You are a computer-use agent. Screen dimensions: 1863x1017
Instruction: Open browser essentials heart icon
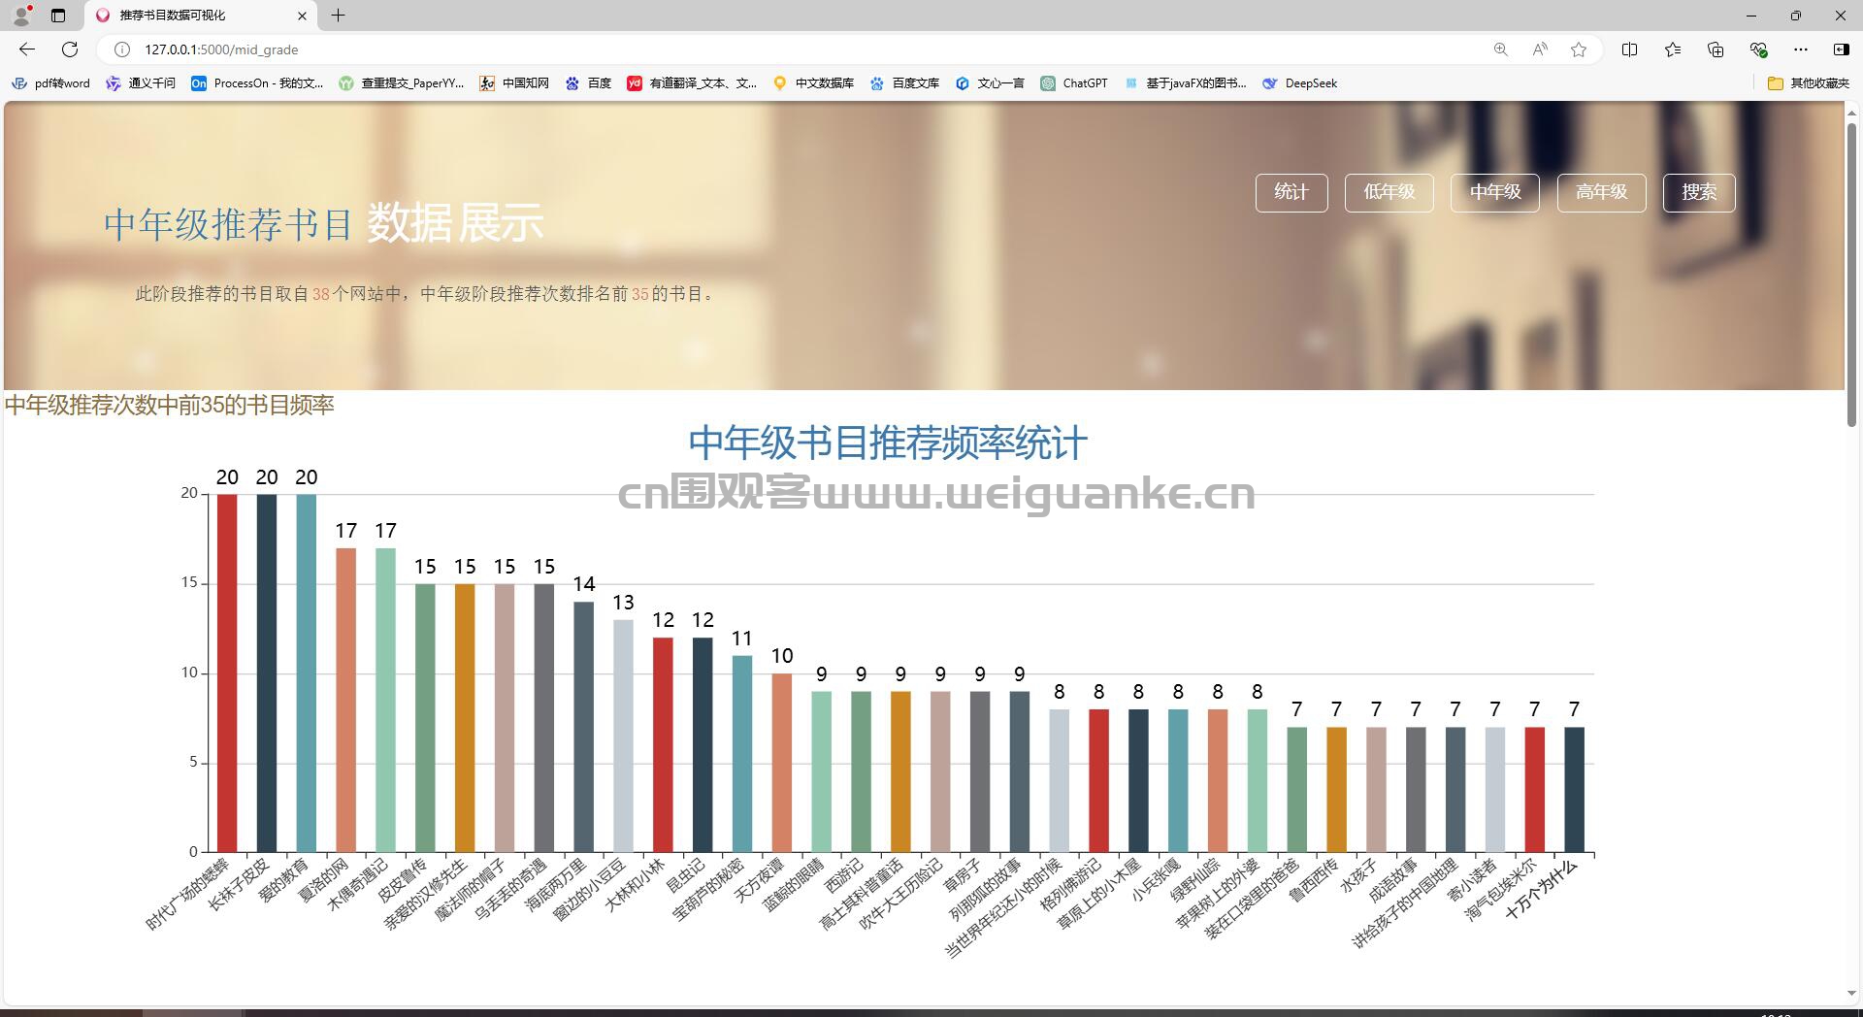pyautogui.click(x=1758, y=49)
